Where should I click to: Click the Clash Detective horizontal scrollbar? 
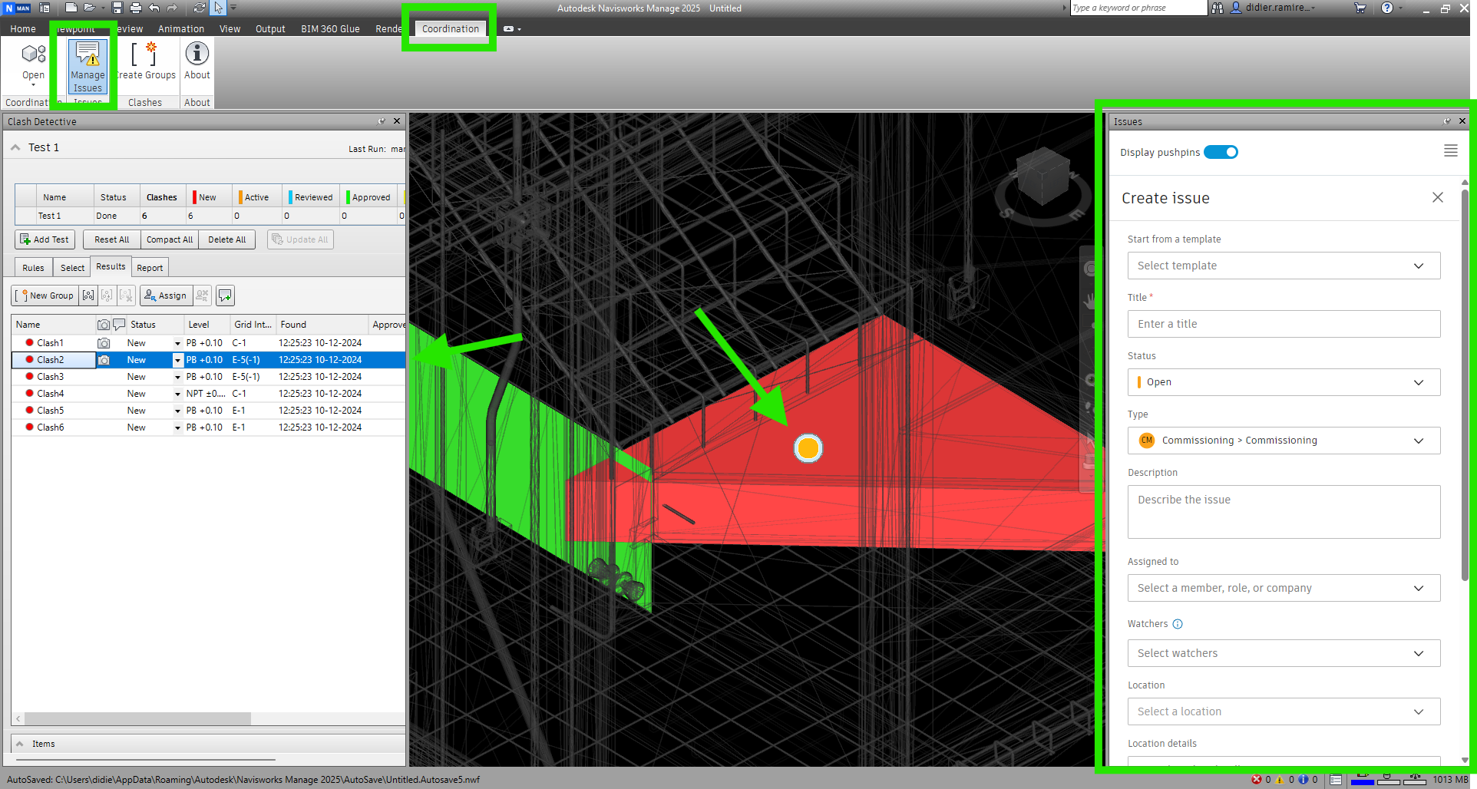(x=137, y=719)
